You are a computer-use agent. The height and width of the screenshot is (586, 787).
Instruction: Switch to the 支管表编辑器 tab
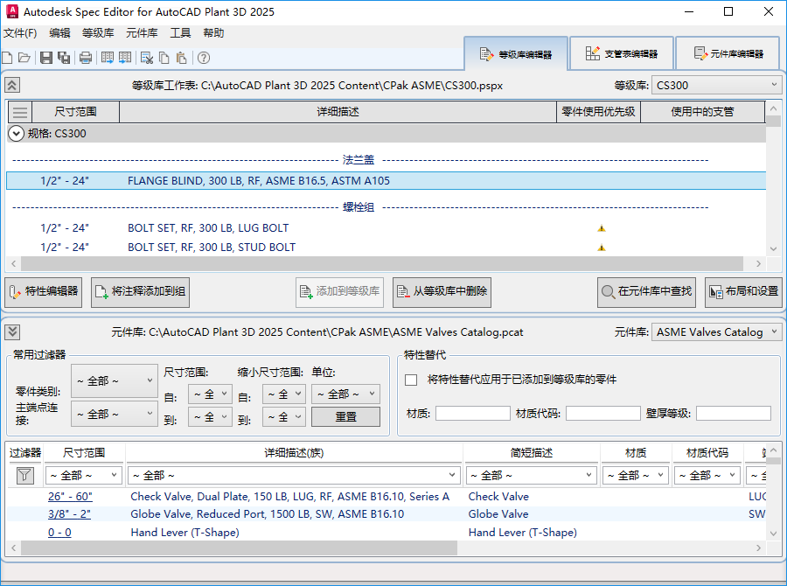[x=622, y=53]
